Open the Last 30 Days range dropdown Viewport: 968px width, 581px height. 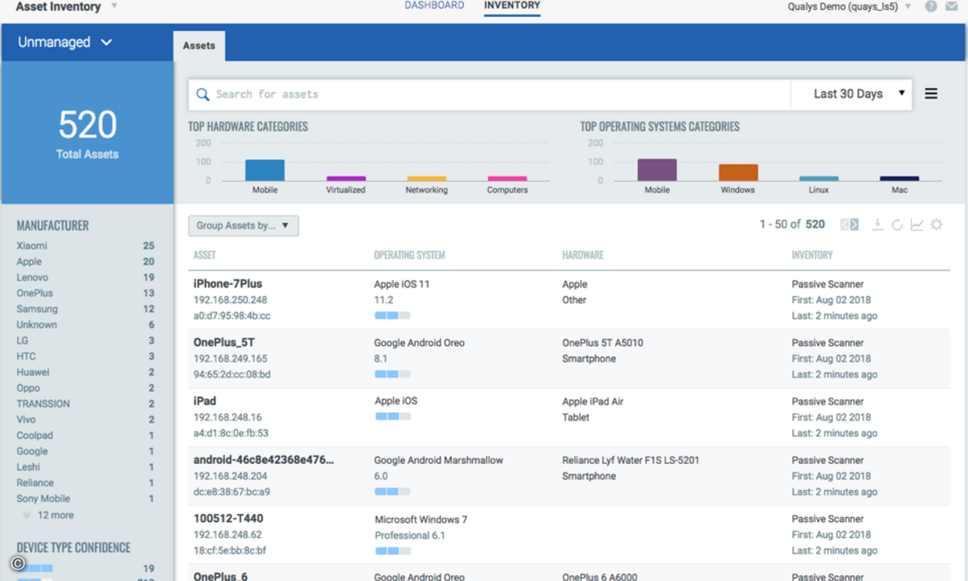tap(852, 94)
